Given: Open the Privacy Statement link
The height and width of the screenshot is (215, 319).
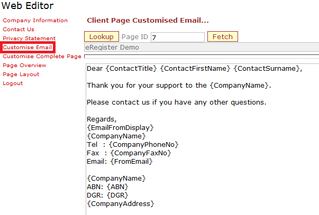Looking at the screenshot, I should tap(29, 39).
